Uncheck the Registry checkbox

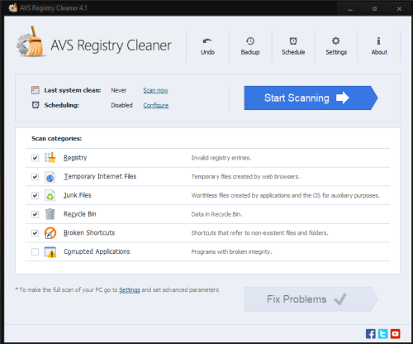[35, 158]
